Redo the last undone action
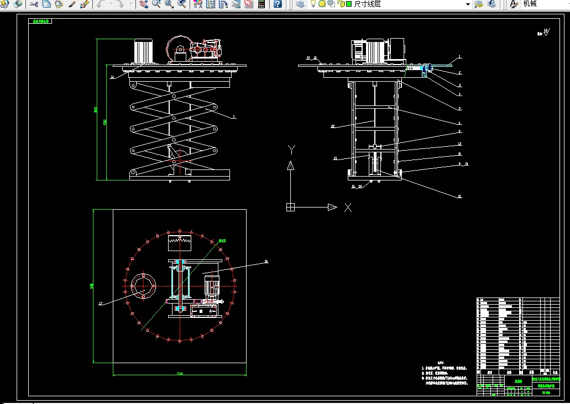 [x=121, y=4]
